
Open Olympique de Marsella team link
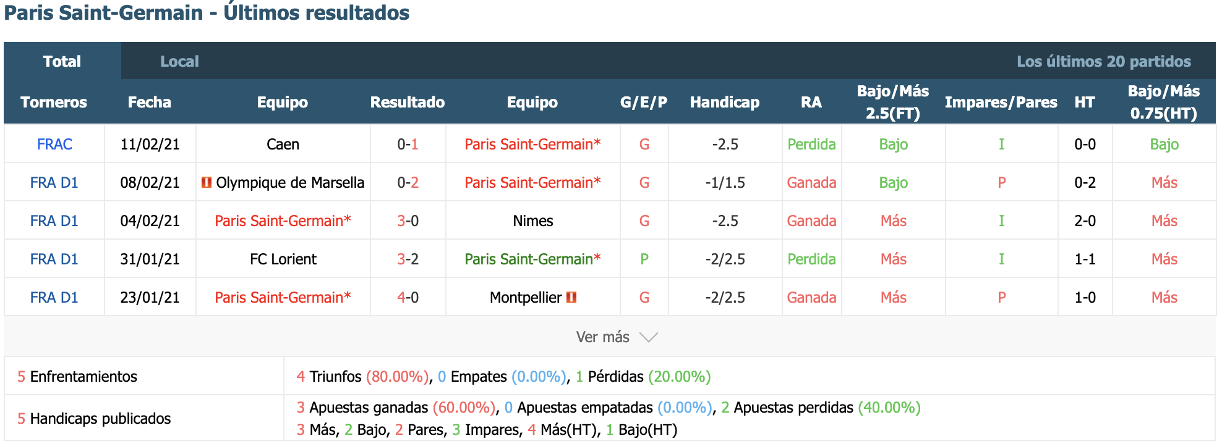[290, 182]
